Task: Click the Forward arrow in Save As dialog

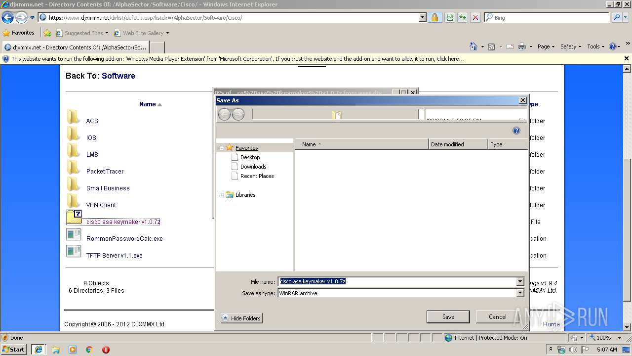Action: (238, 115)
